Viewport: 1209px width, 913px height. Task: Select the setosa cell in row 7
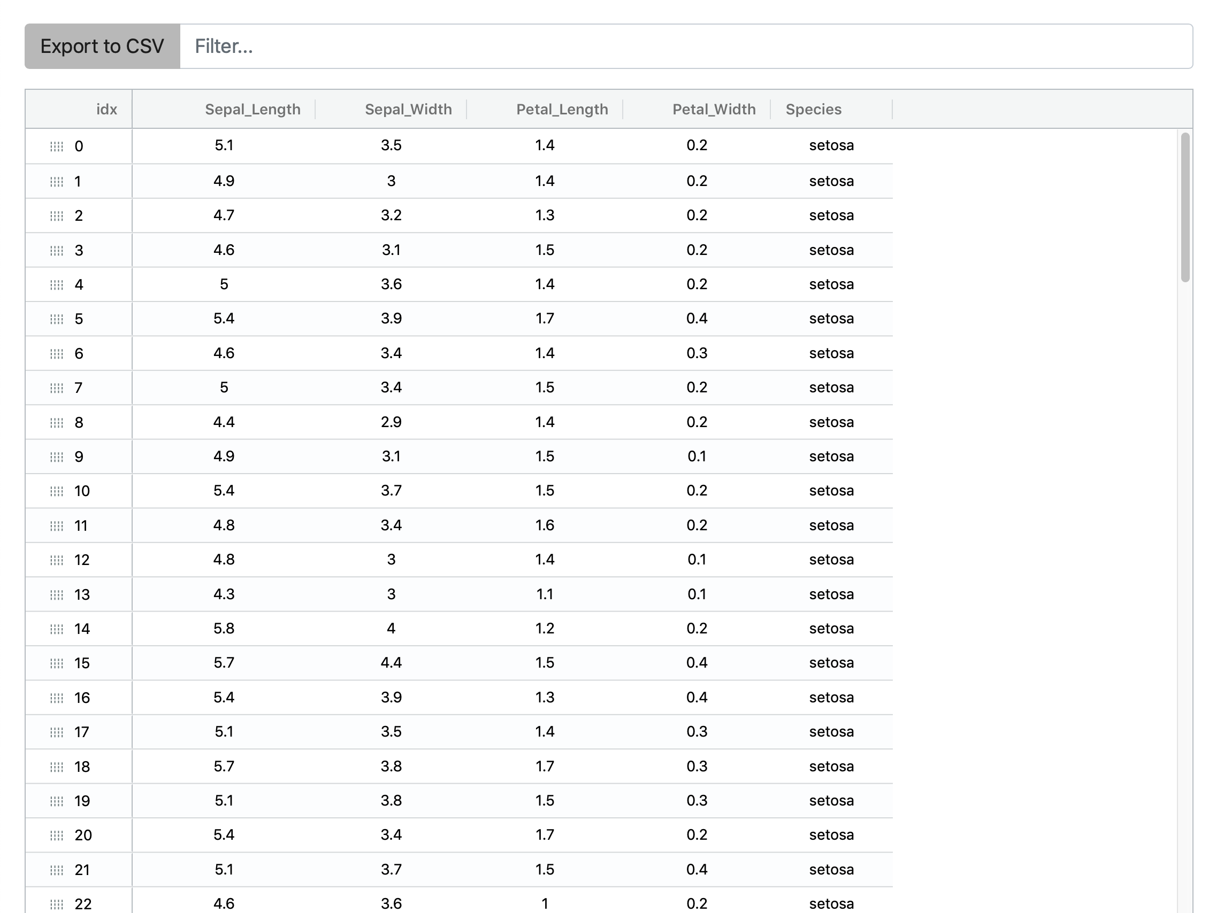(831, 388)
